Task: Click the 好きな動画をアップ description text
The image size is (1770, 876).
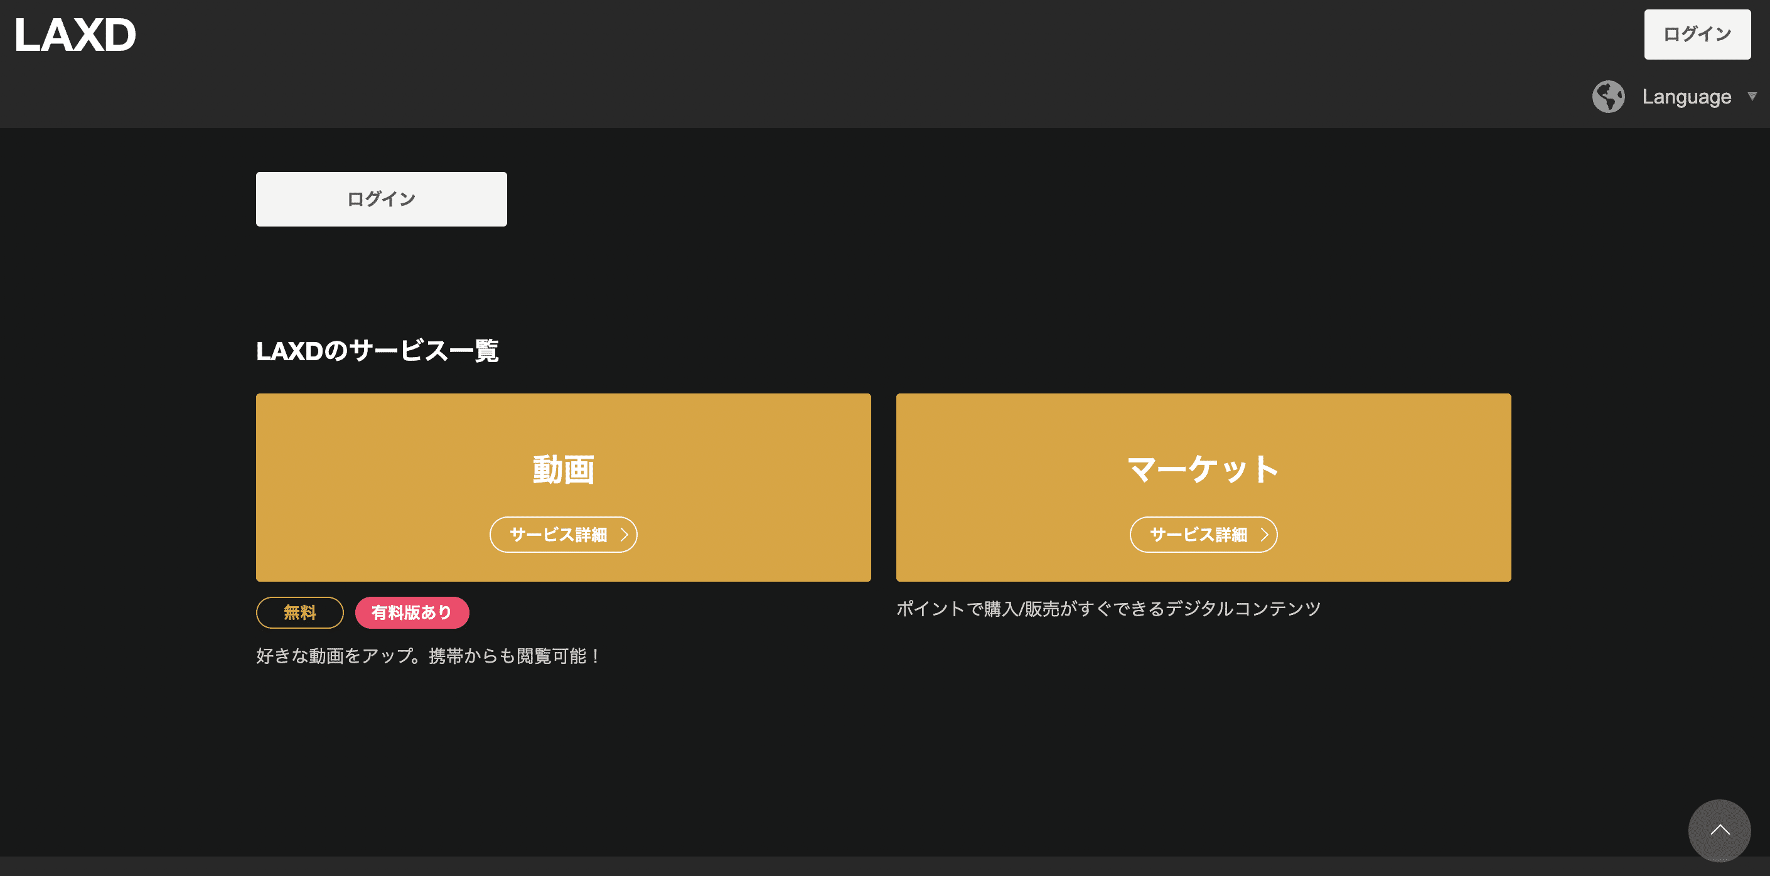Action: 429,656
